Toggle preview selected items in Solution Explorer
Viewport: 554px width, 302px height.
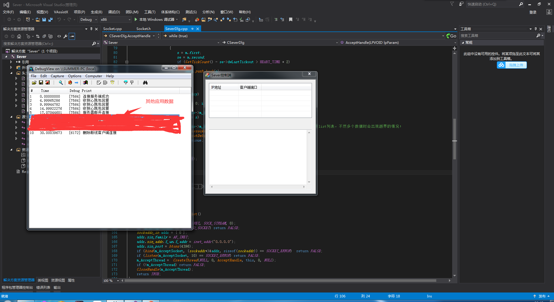tap(72, 36)
